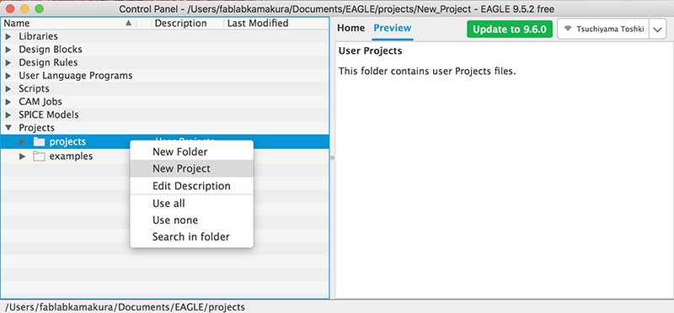The width and height of the screenshot is (674, 313).
Task: Expand the CAM Jobs node
Action: click(x=8, y=102)
